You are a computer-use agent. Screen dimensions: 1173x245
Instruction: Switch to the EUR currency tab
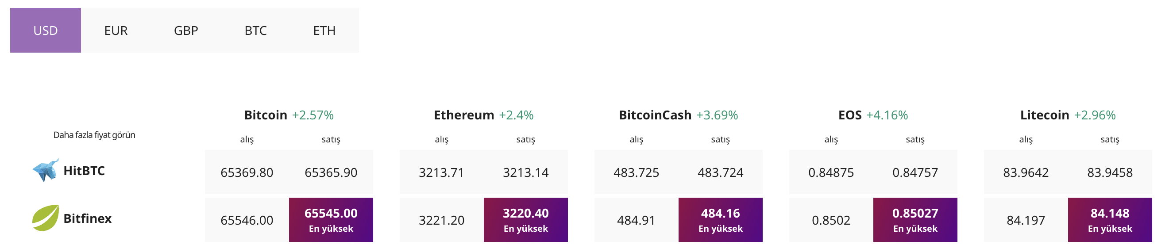coord(116,31)
